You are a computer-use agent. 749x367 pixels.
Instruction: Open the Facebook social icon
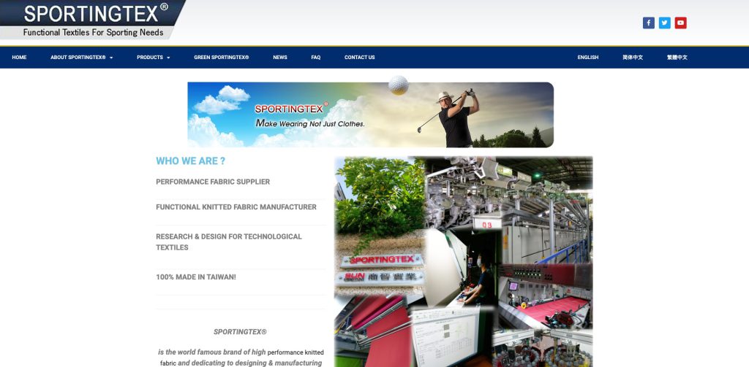648,23
